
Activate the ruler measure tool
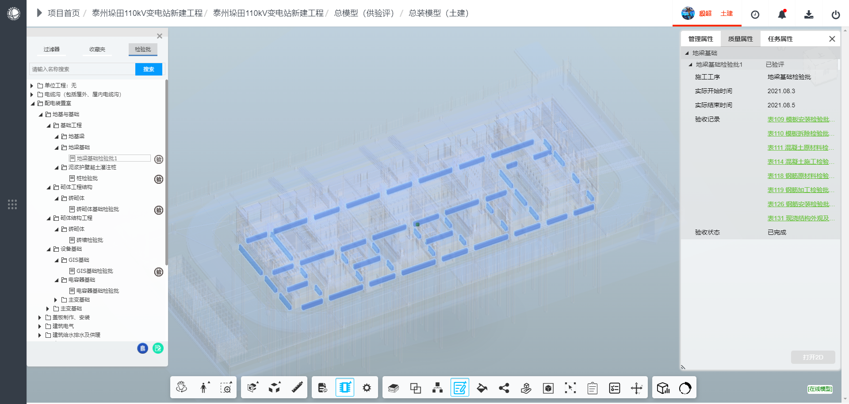pyautogui.click(x=297, y=388)
